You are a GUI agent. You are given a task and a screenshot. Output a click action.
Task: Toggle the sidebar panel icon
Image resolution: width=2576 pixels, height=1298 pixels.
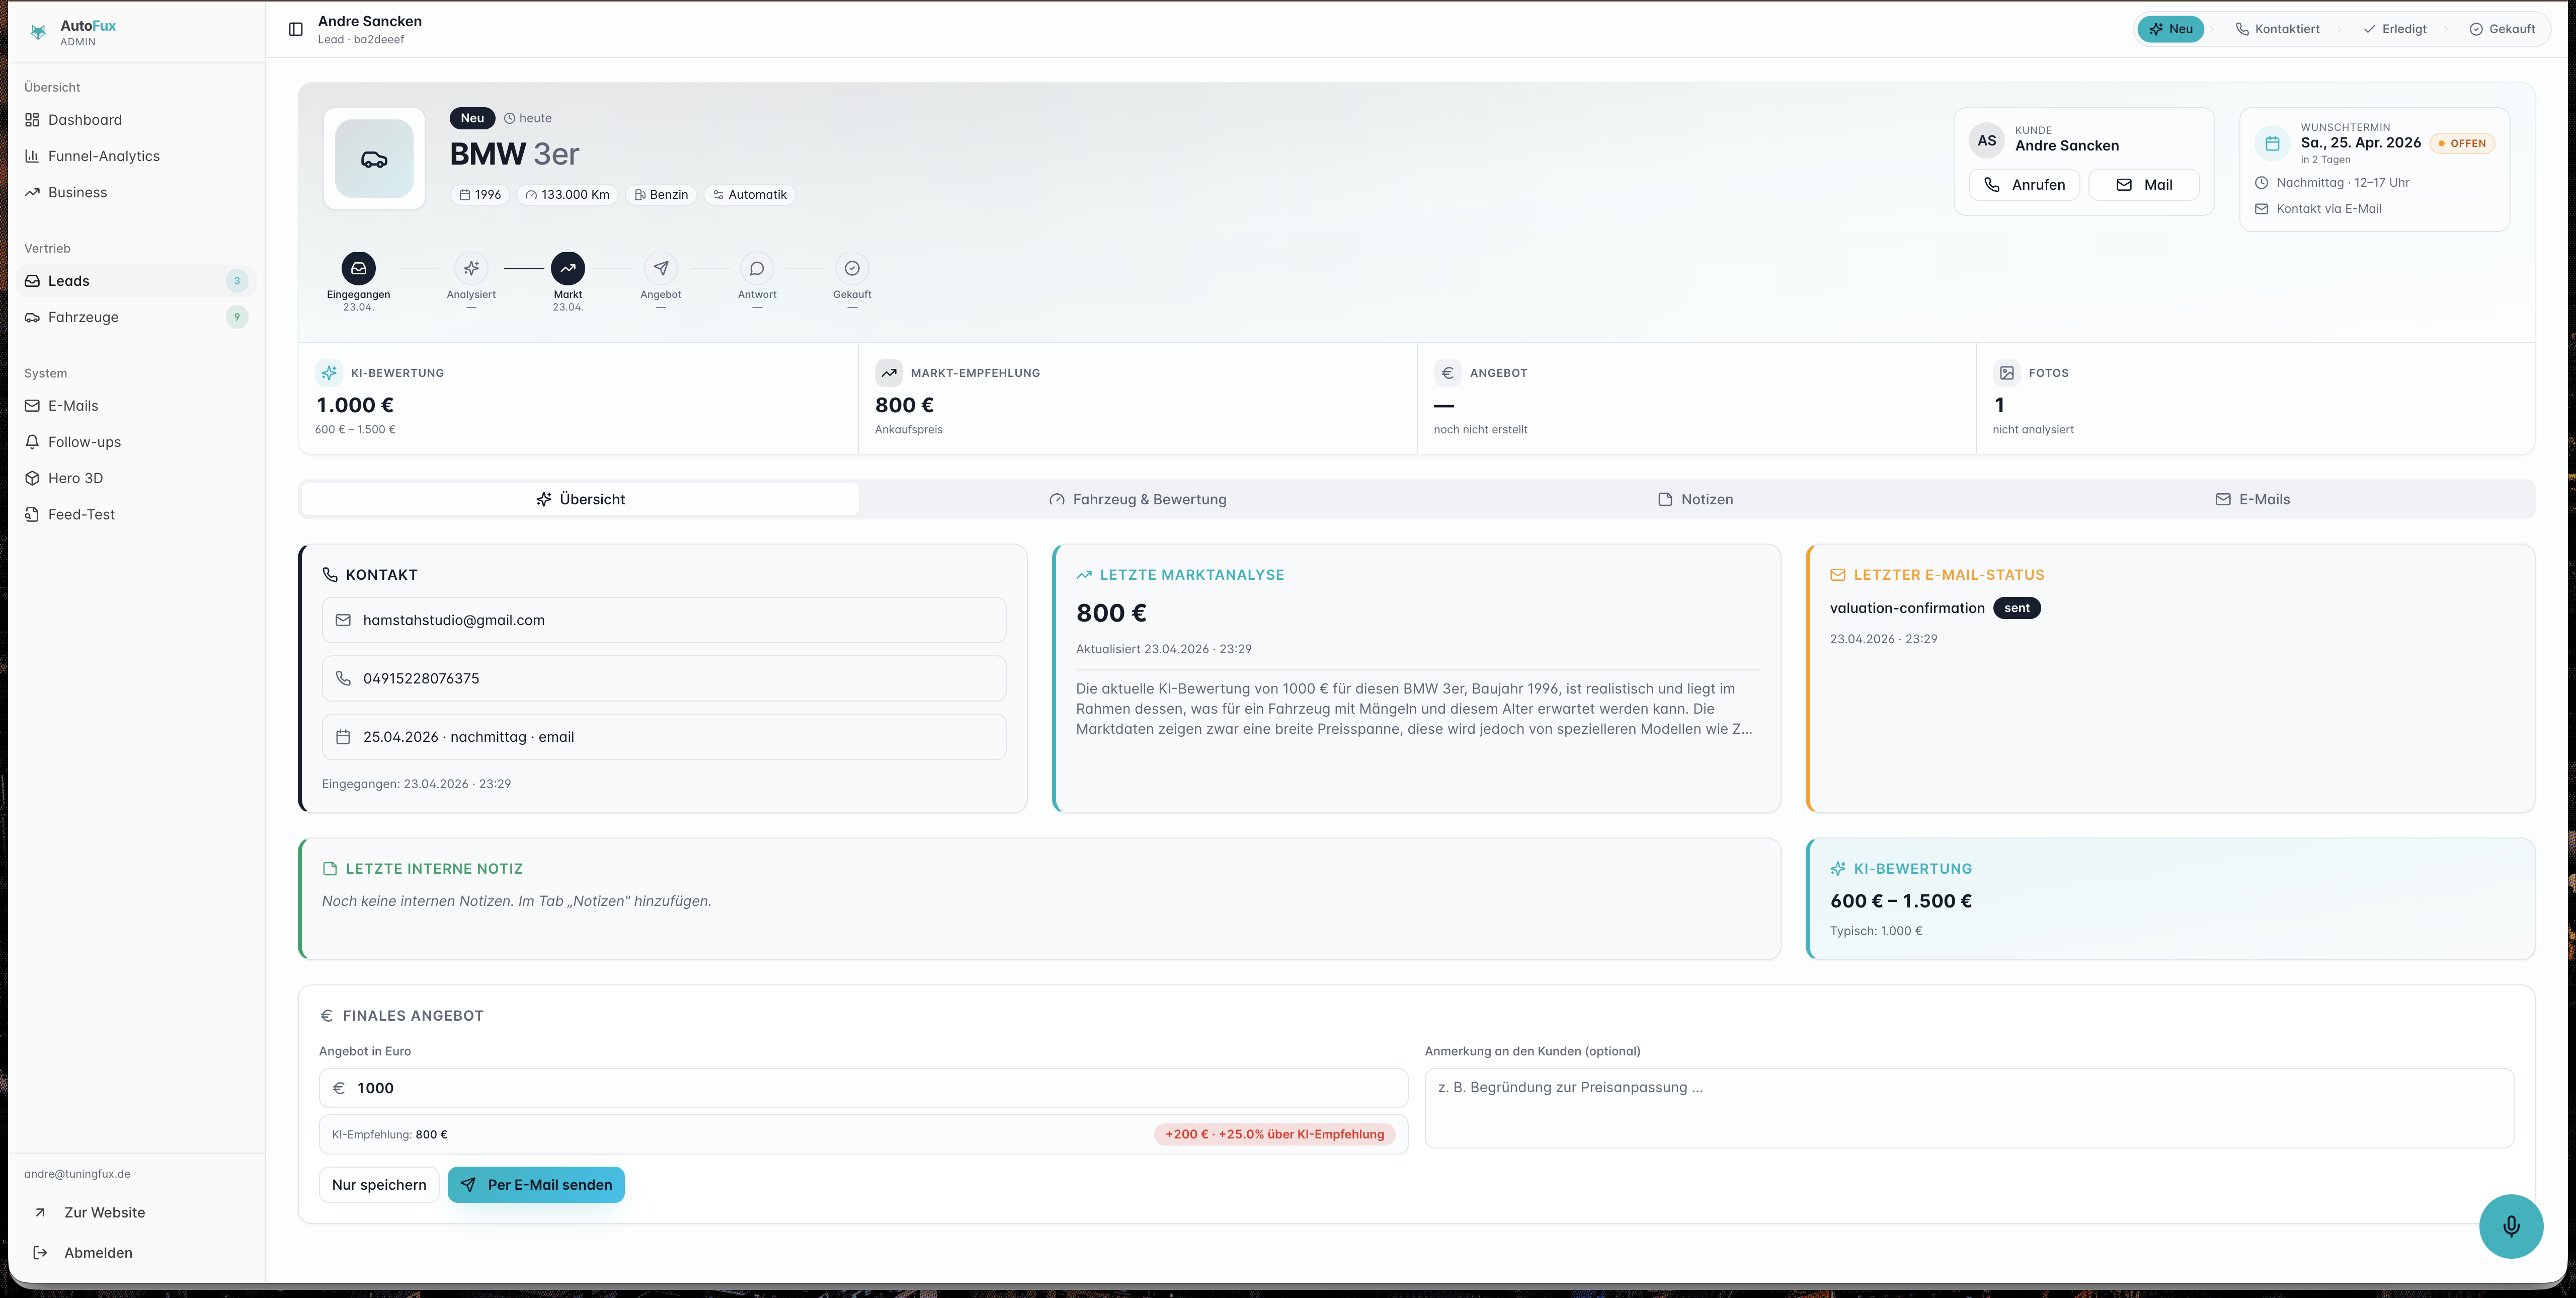tap(296, 29)
